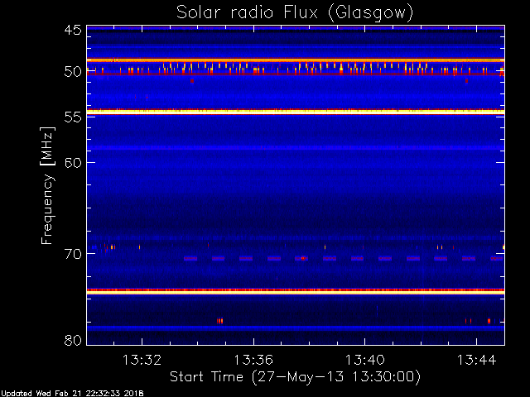Select the 50 frequency tick label
530x397 pixels.
pos(73,72)
